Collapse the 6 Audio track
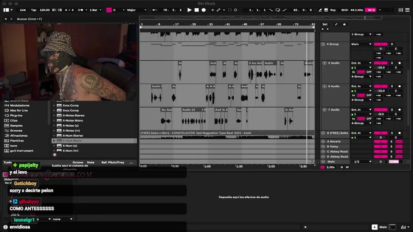Viewport: 413px width, 232px height. click(325, 86)
